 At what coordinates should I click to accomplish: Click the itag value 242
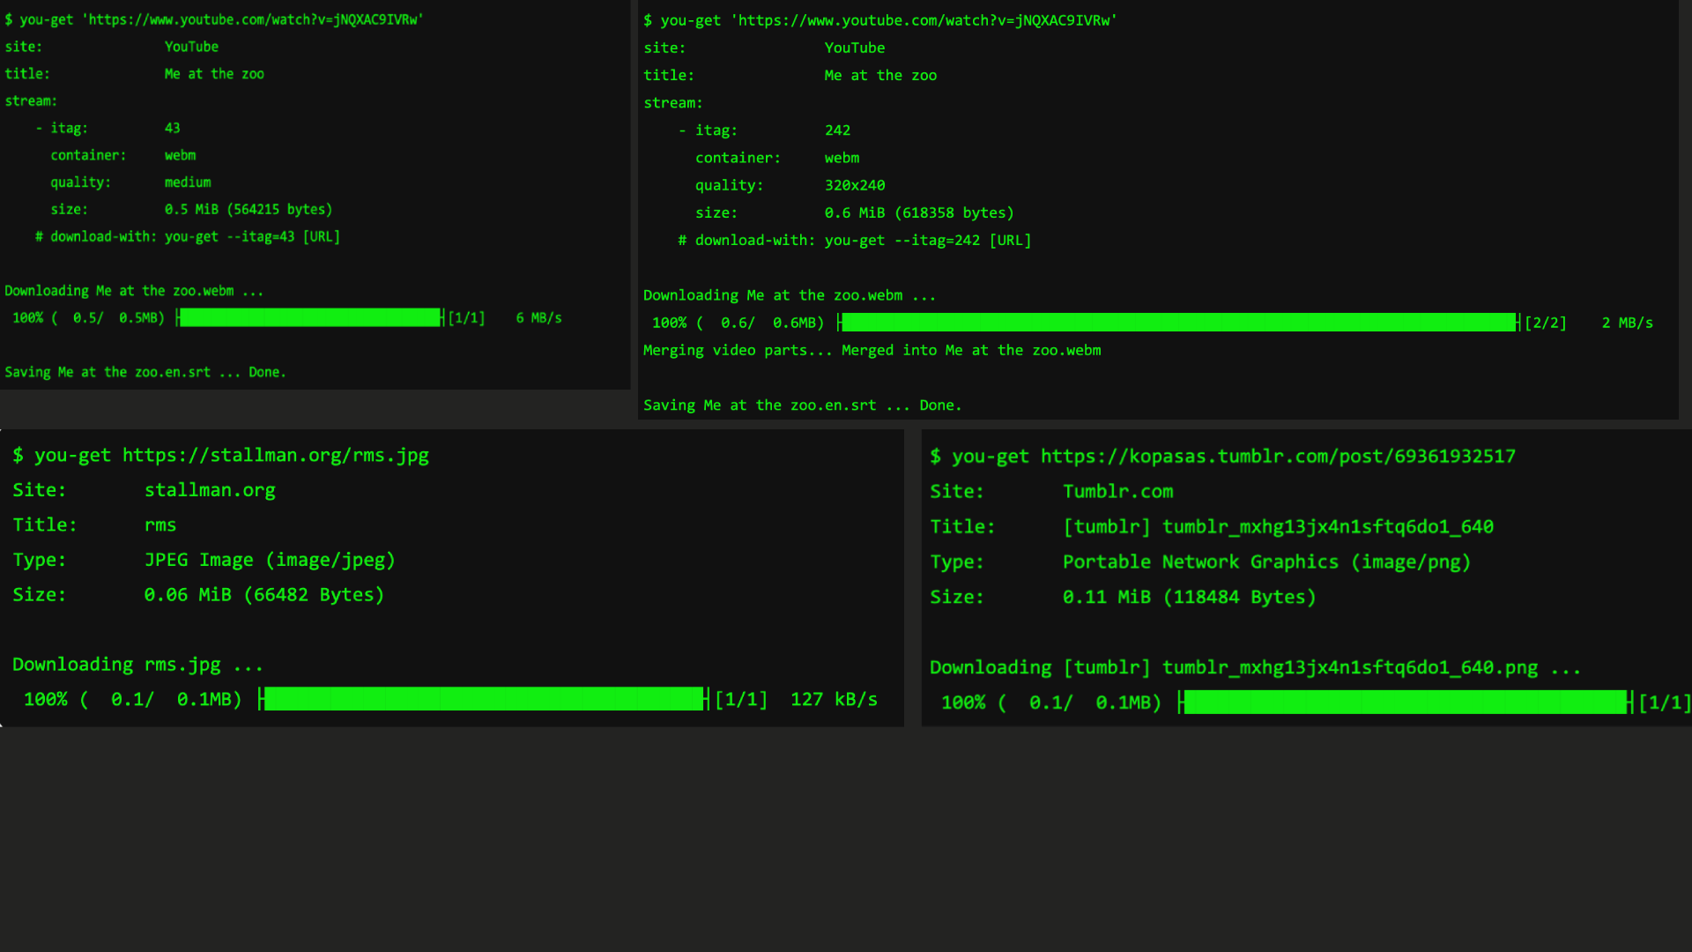(x=837, y=130)
